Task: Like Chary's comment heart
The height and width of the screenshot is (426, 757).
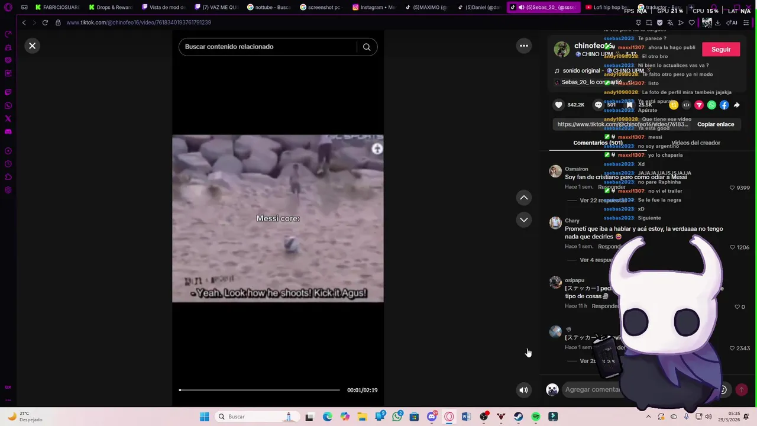Action: tap(732, 247)
